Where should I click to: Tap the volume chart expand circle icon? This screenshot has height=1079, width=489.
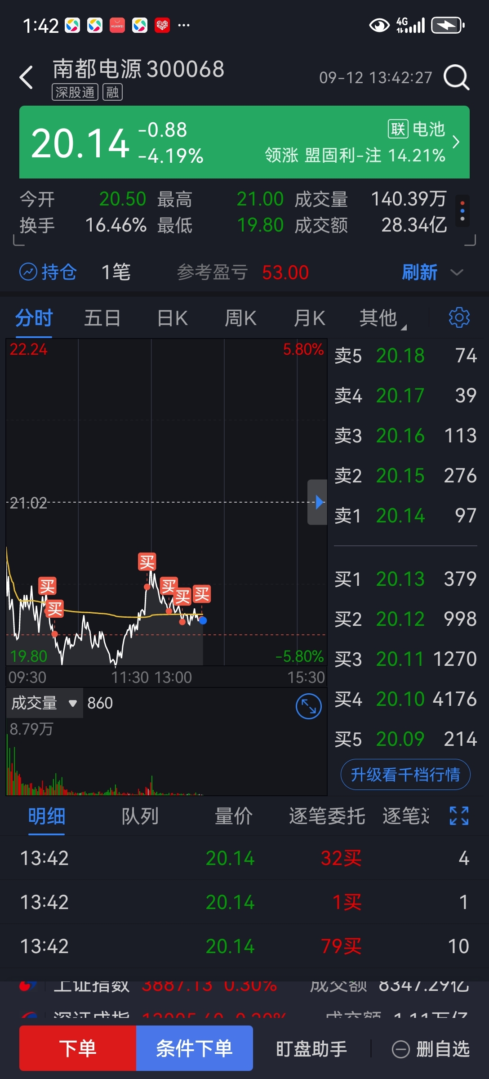coord(309,706)
